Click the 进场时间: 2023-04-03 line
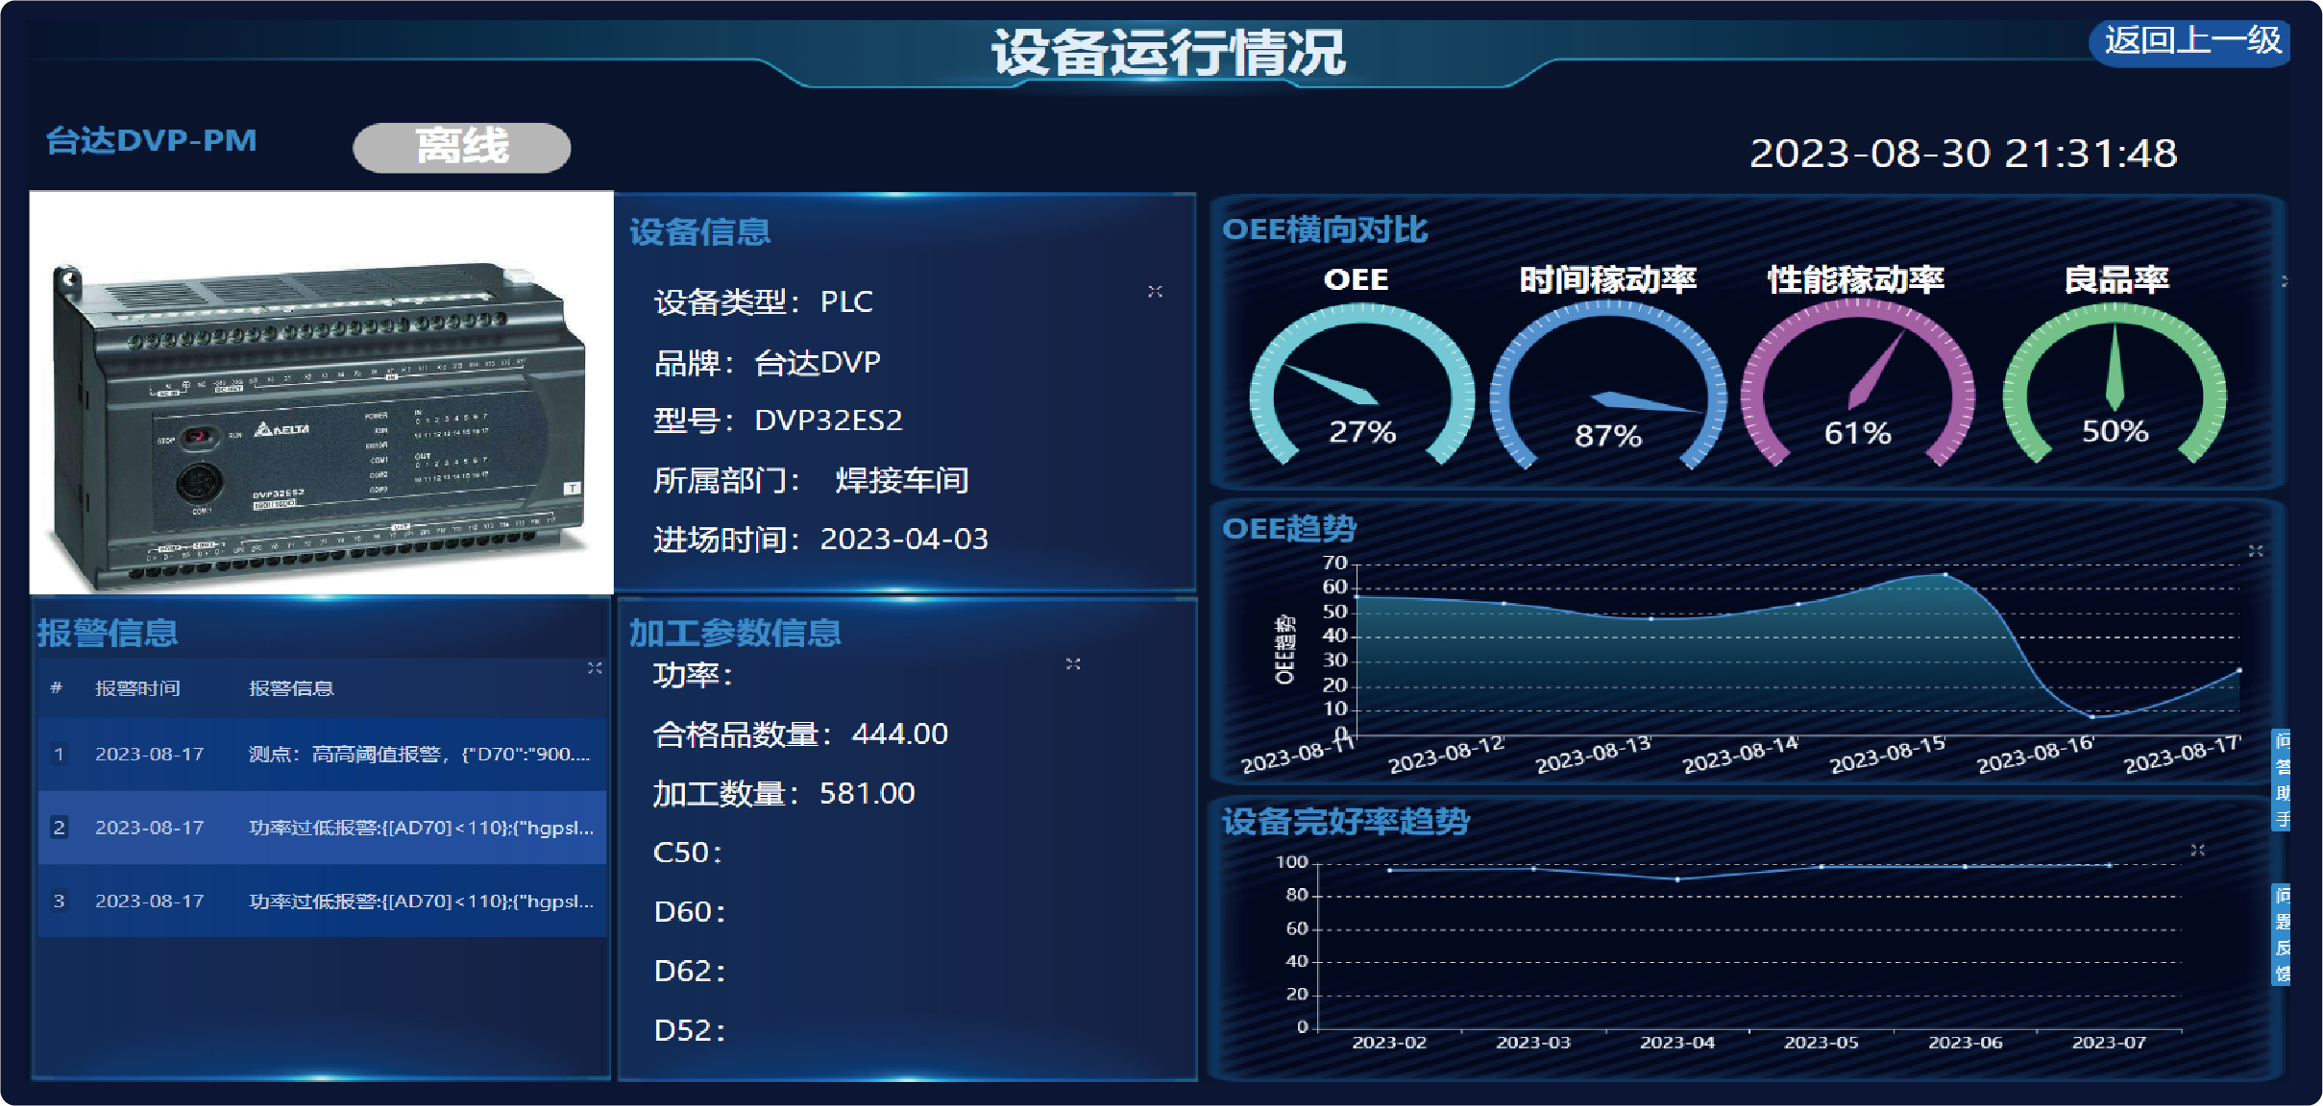Viewport: 2323px width, 1106px height. point(820,540)
